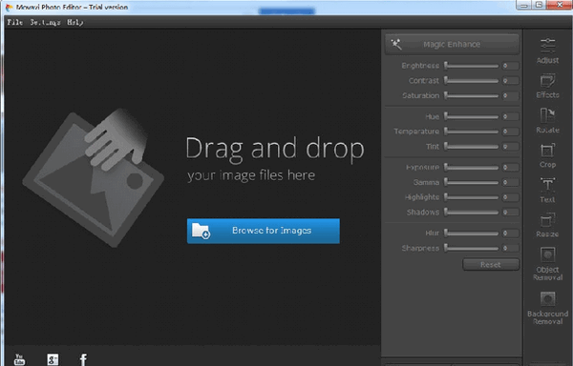573x366 pixels.
Task: Click the Browse for Images button
Action: 264,231
